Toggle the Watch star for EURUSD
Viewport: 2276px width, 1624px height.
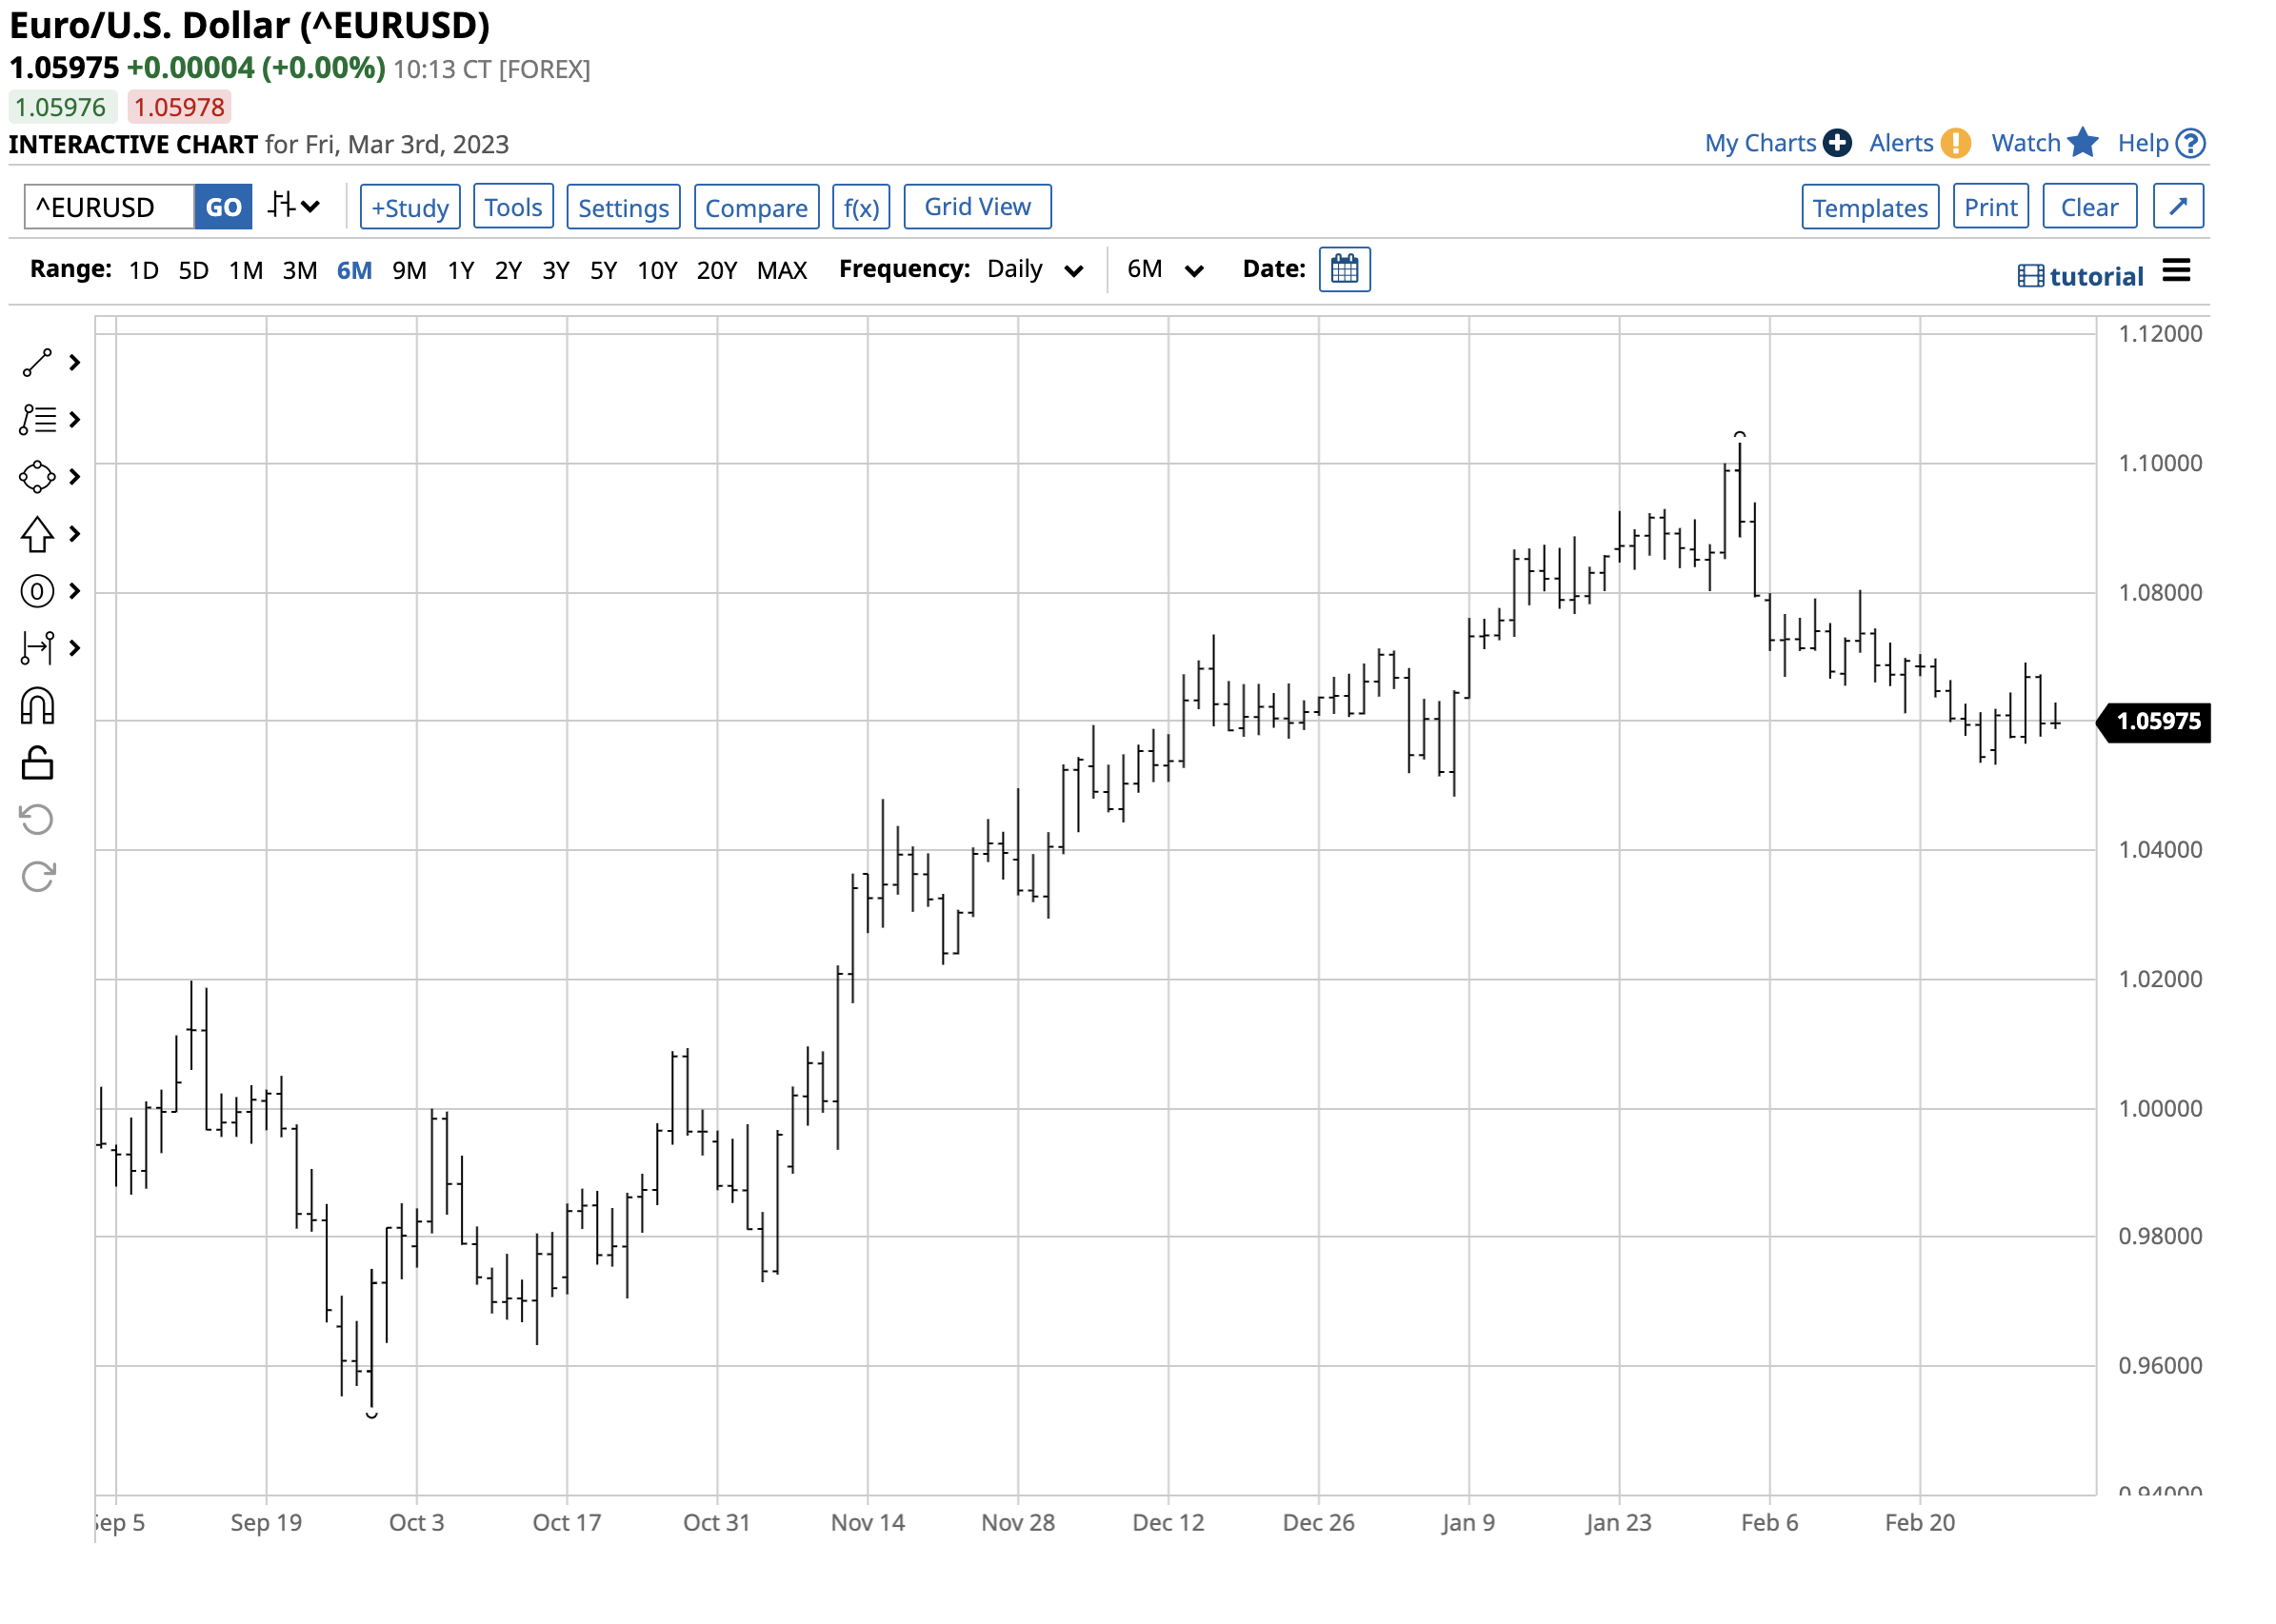[x=2082, y=143]
